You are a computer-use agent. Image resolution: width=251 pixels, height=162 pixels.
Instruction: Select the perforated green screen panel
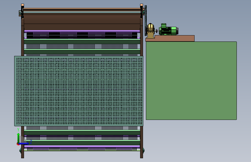coord(79,91)
